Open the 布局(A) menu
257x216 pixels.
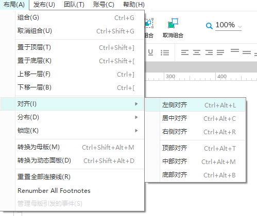(x=14, y=5)
